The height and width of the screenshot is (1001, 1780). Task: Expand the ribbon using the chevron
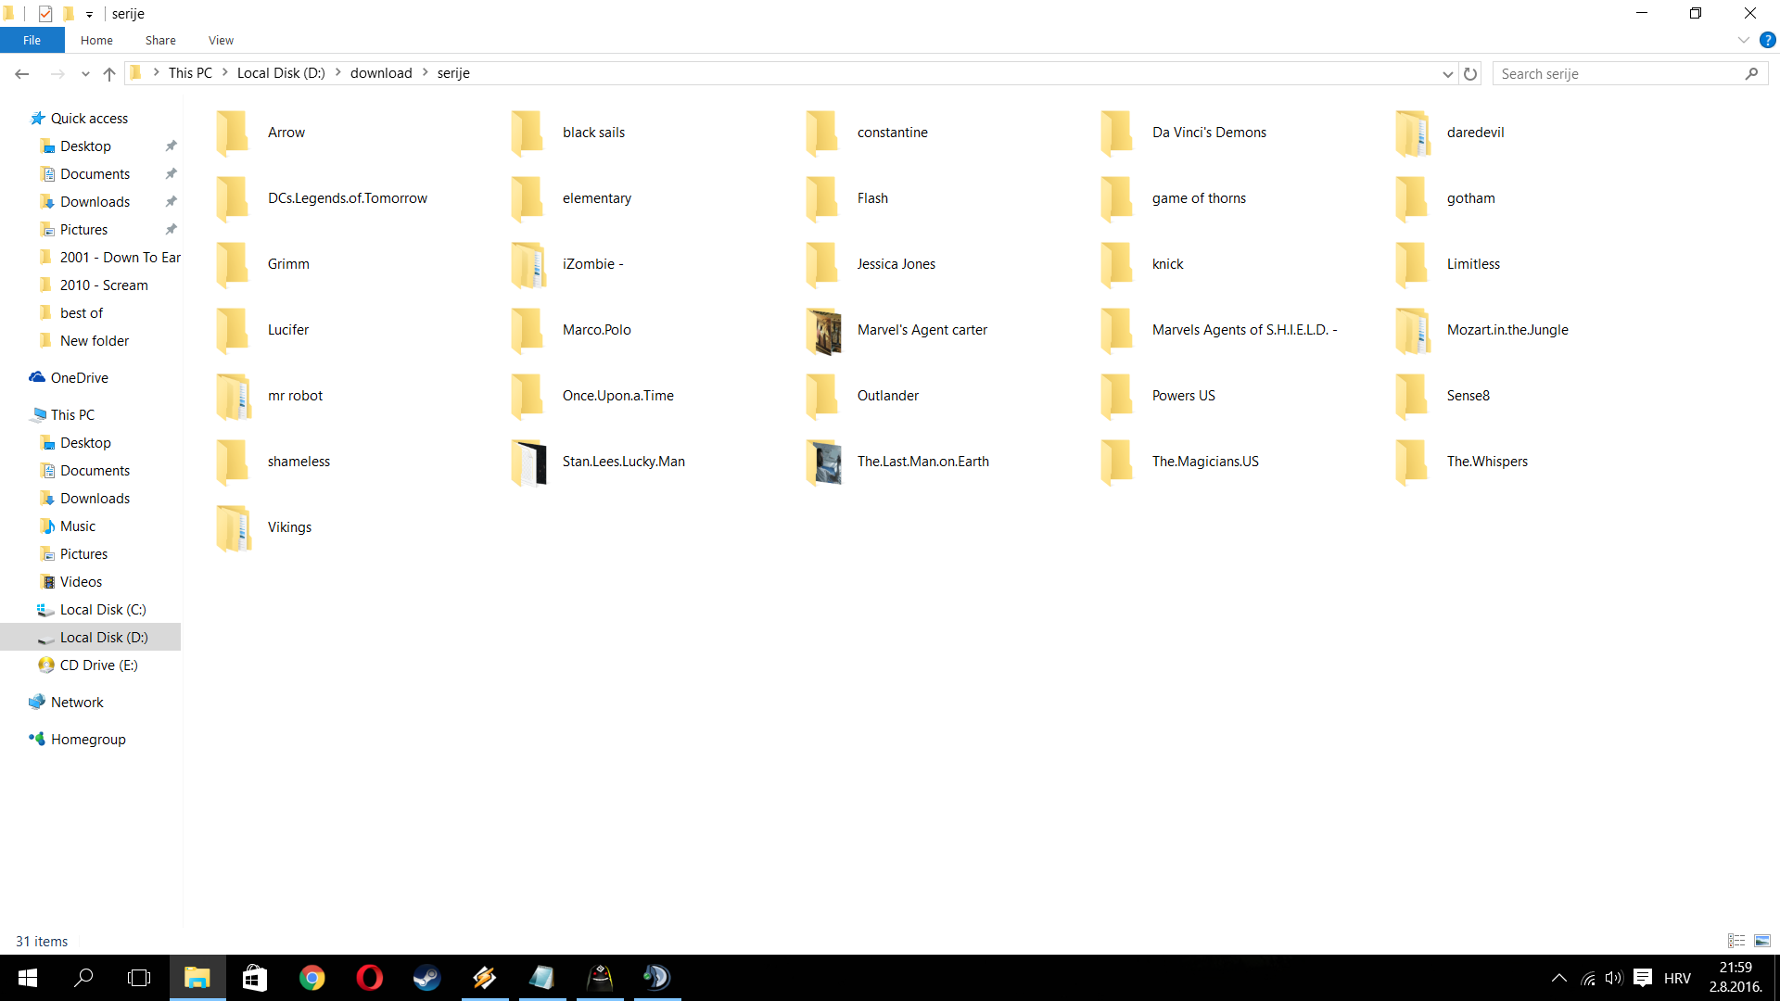pyautogui.click(x=1743, y=40)
